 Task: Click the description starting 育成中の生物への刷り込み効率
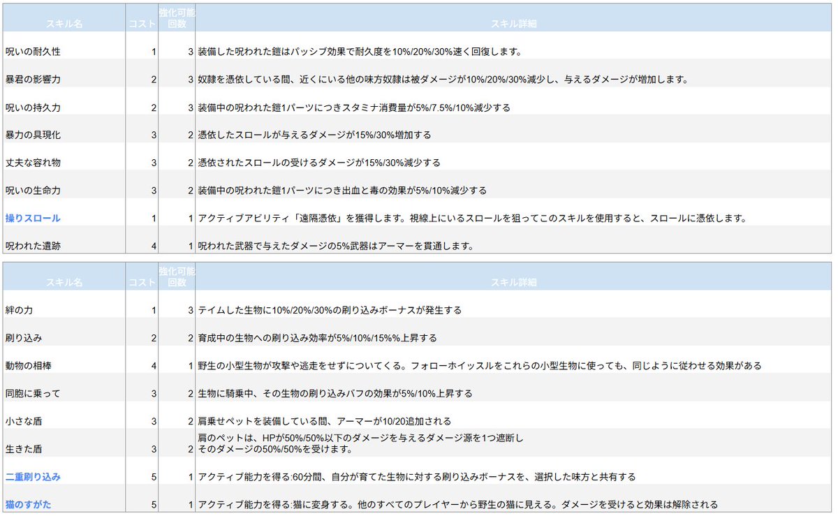click(x=318, y=338)
